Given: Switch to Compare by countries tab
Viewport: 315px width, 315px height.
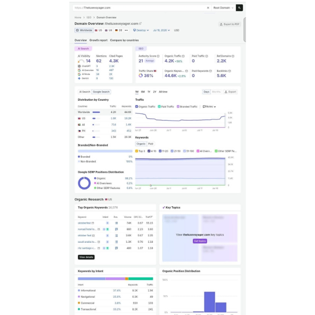Looking at the screenshot, I should (124, 40).
